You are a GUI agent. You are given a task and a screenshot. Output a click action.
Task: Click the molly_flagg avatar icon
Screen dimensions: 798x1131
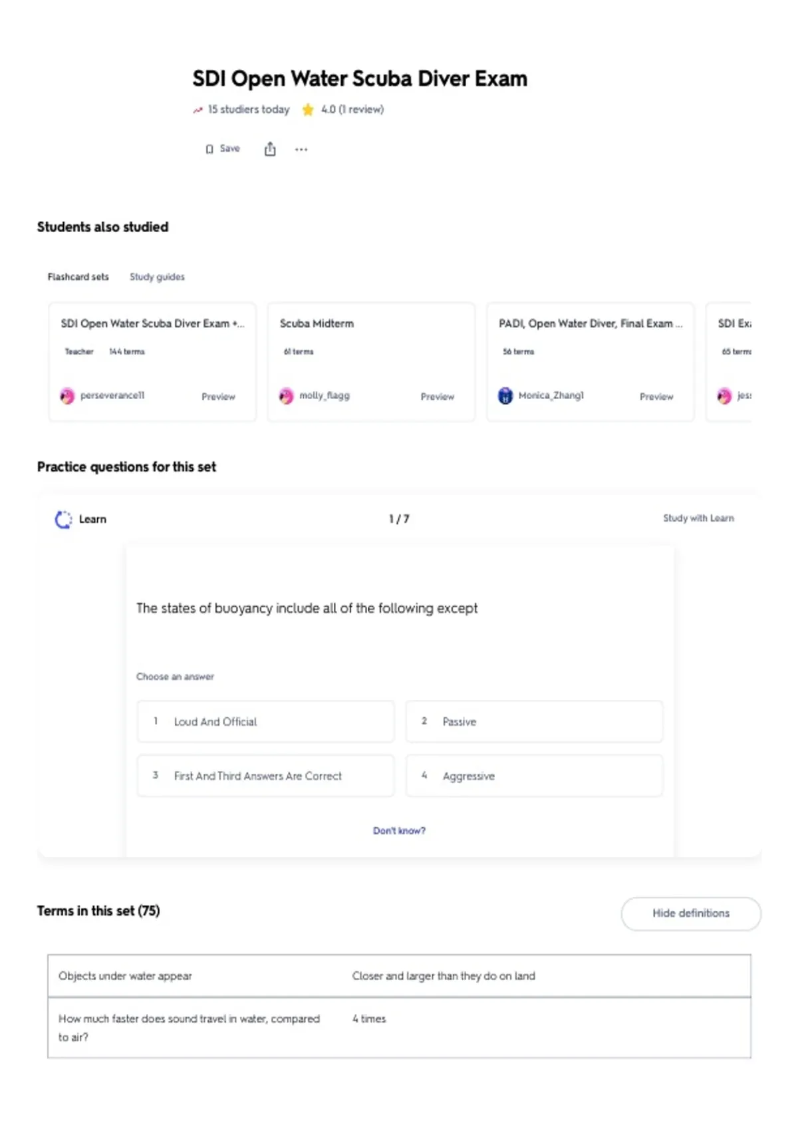pos(286,396)
